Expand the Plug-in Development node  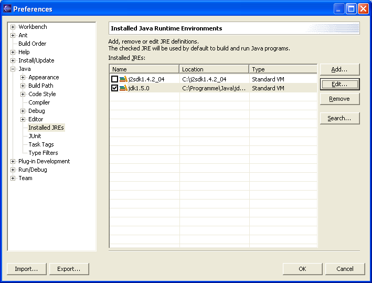[x=13, y=161]
